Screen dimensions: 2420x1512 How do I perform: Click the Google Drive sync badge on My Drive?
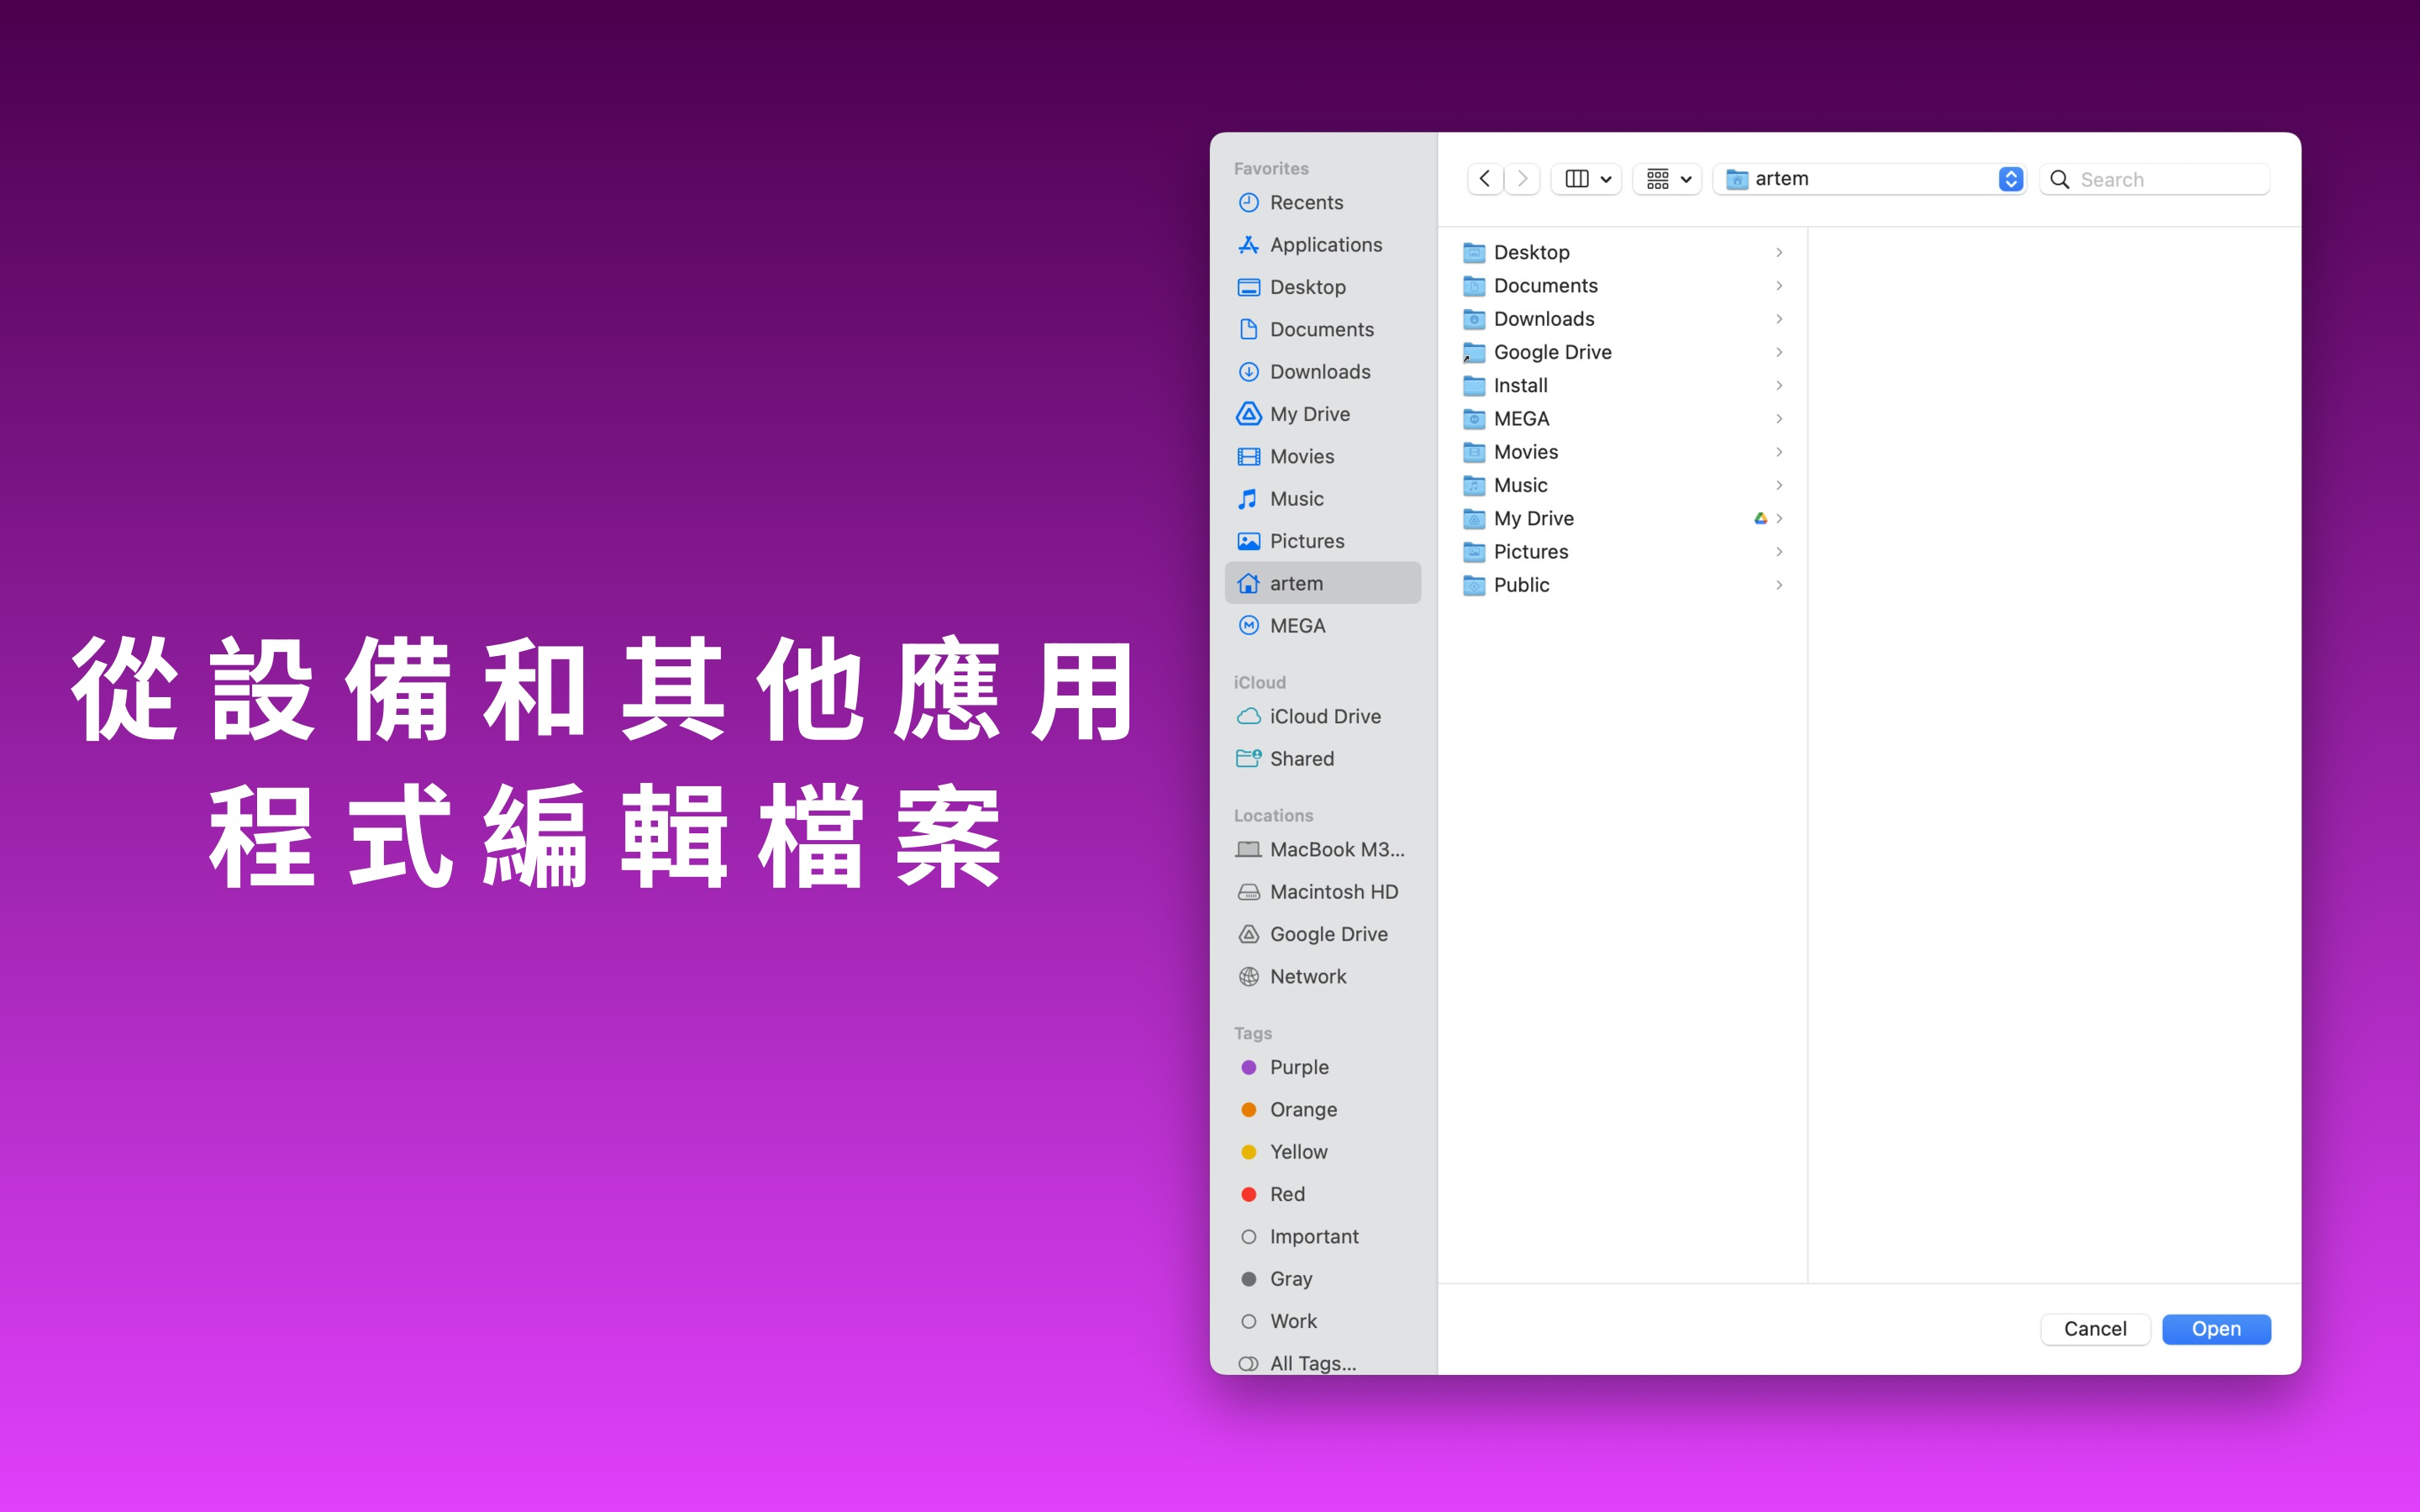[1760, 518]
